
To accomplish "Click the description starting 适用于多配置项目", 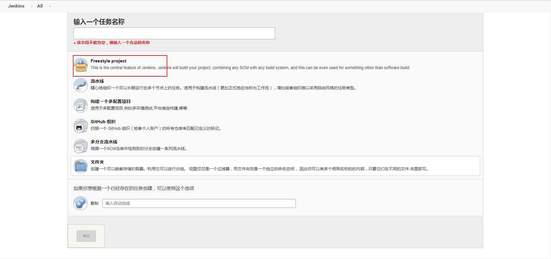I will (x=139, y=108).
